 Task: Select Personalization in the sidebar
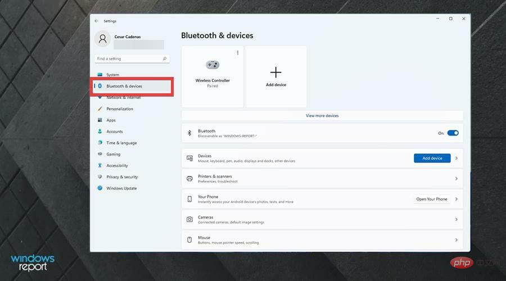pyautogui.click(x=120, y=109)
